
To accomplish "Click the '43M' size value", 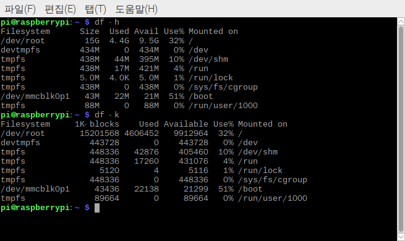I will (92, 96).
